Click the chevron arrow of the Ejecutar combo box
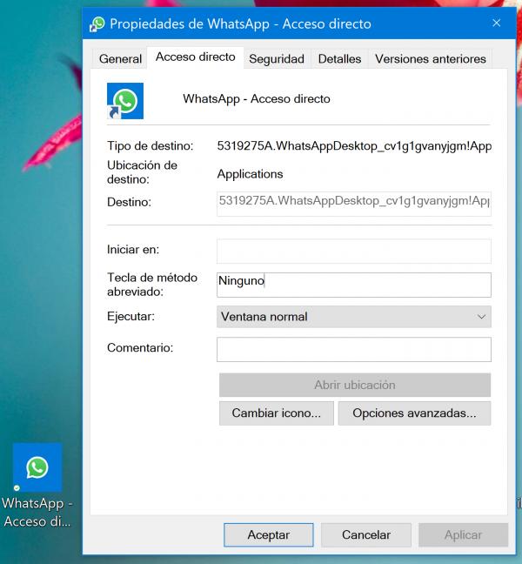Viewport: 522px width, 564px height. (x=481, y=317)
